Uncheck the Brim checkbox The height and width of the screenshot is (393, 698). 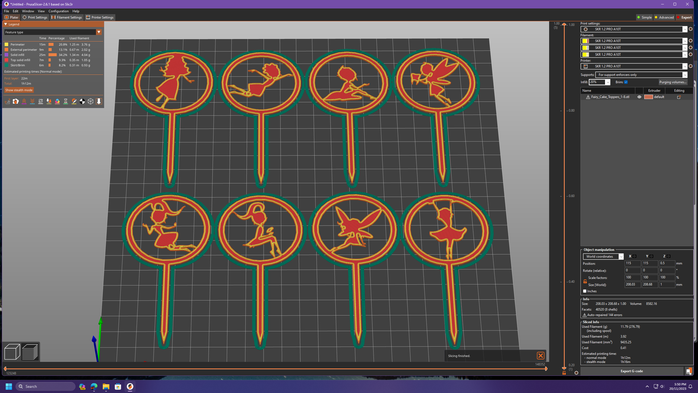(626, 82)
